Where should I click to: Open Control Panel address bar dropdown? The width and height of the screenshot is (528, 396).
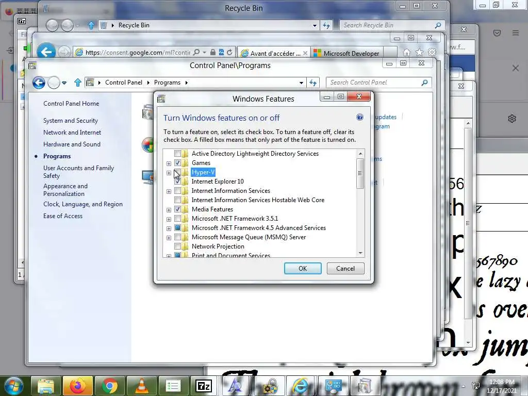coord(301,82)
